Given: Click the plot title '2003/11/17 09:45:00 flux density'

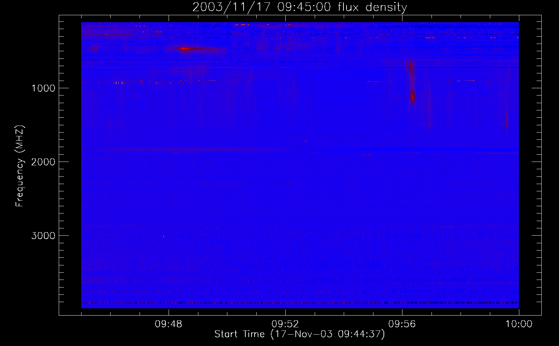Looking at the screenshot, I should pos(300,7).
